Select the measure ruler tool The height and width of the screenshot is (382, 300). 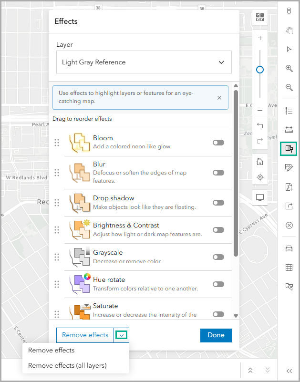point(289,129)
